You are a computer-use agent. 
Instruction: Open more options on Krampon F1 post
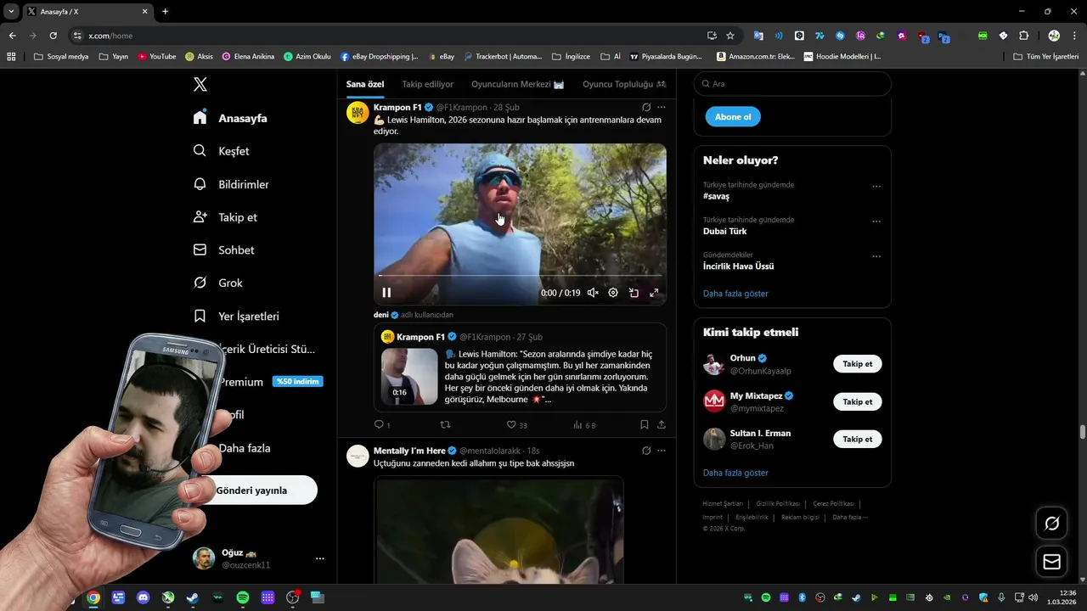click(662, 107)
